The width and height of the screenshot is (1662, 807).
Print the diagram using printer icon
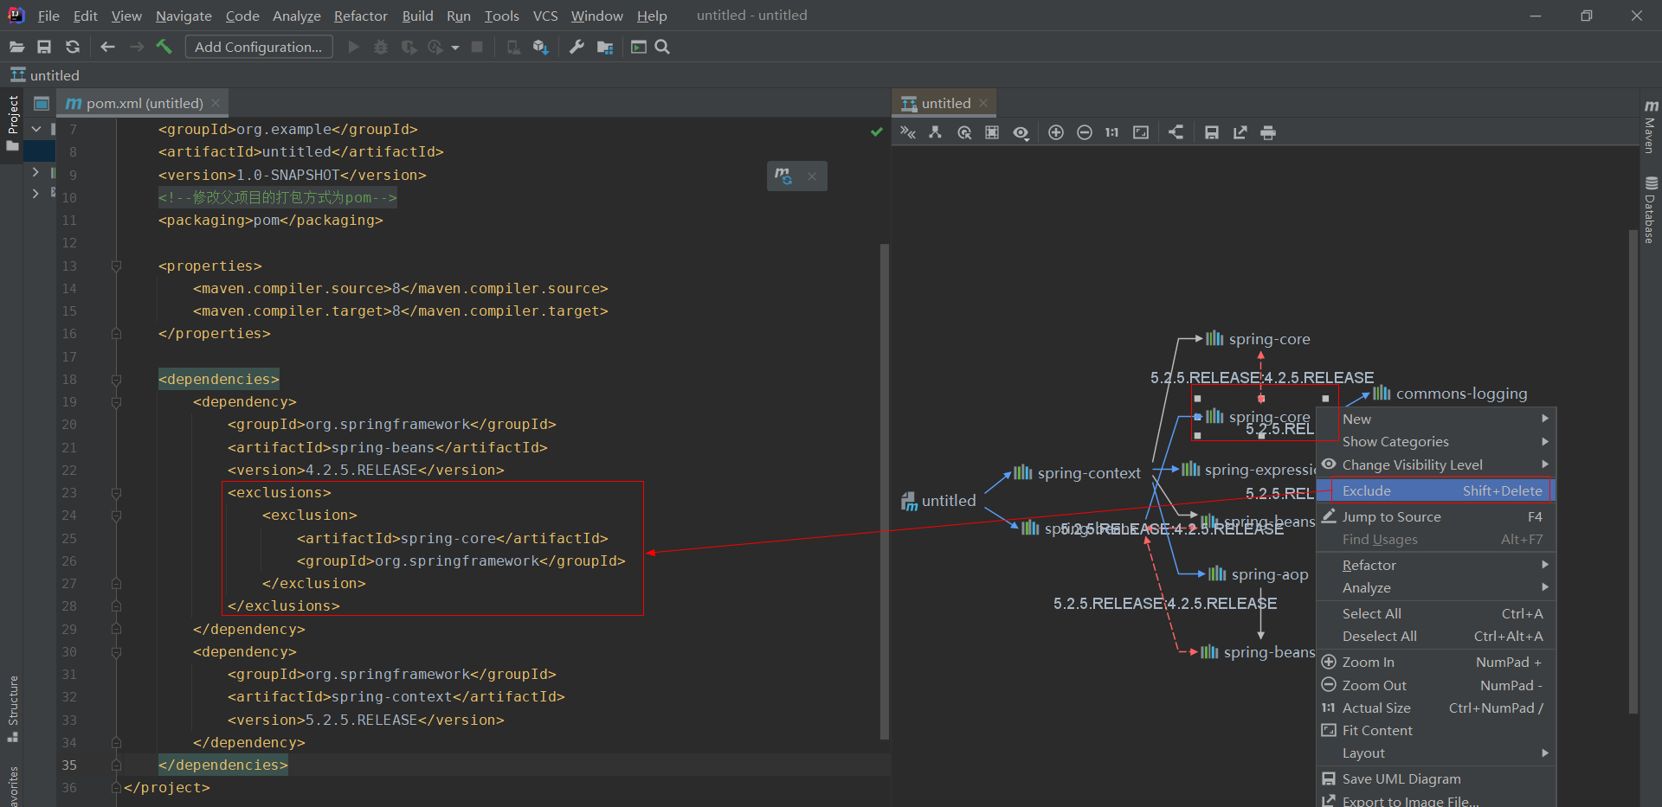1268,132
